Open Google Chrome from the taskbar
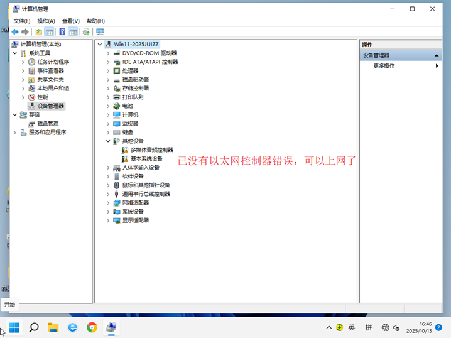451x338 pixels. 92,327
